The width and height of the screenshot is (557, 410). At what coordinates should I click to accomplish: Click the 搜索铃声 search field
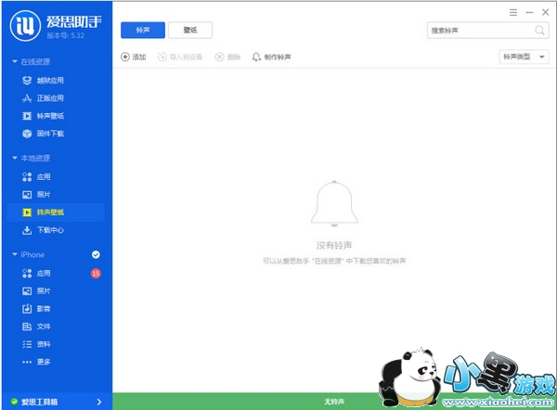point(478,31)
